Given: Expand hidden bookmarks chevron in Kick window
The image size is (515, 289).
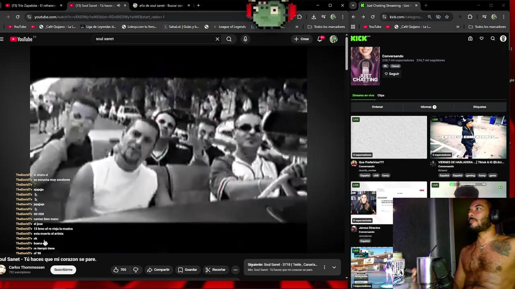Looking at the screenshot, I should coord(457,27).
